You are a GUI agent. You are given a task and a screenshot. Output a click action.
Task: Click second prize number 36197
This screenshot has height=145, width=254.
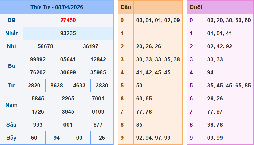(90, 46)
